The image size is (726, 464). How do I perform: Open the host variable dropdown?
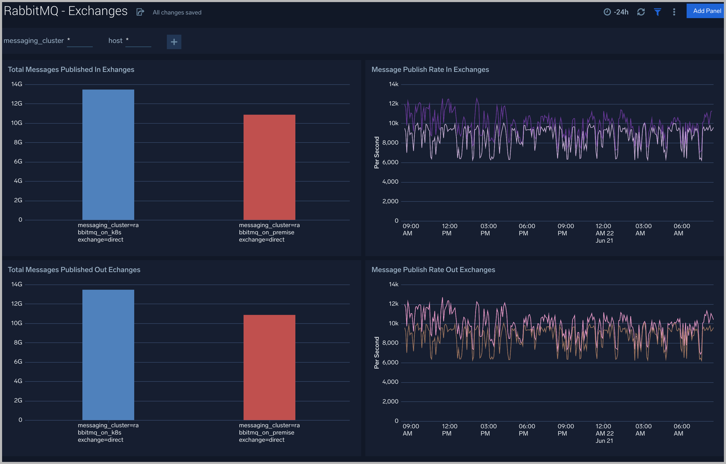click(x=138, y=40)
